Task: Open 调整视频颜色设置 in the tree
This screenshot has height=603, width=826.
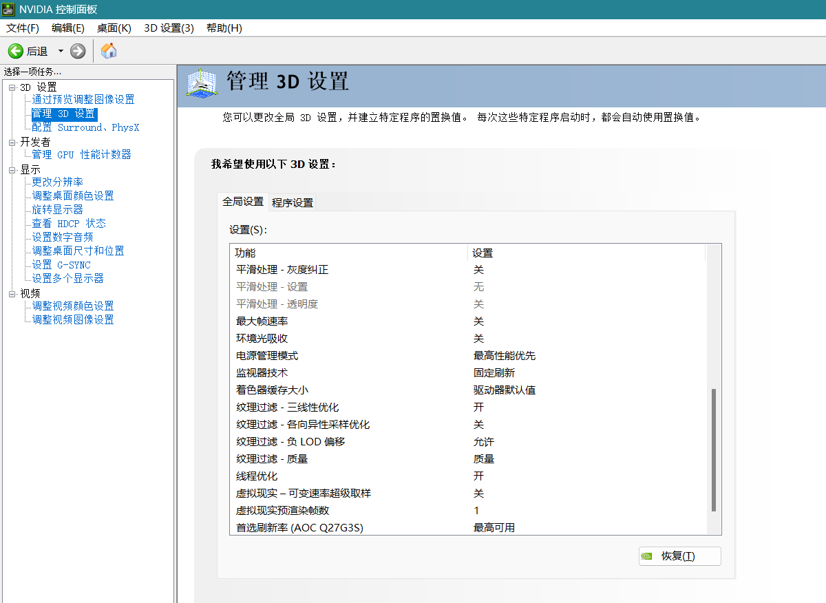Action: click(x=73, y=306)
